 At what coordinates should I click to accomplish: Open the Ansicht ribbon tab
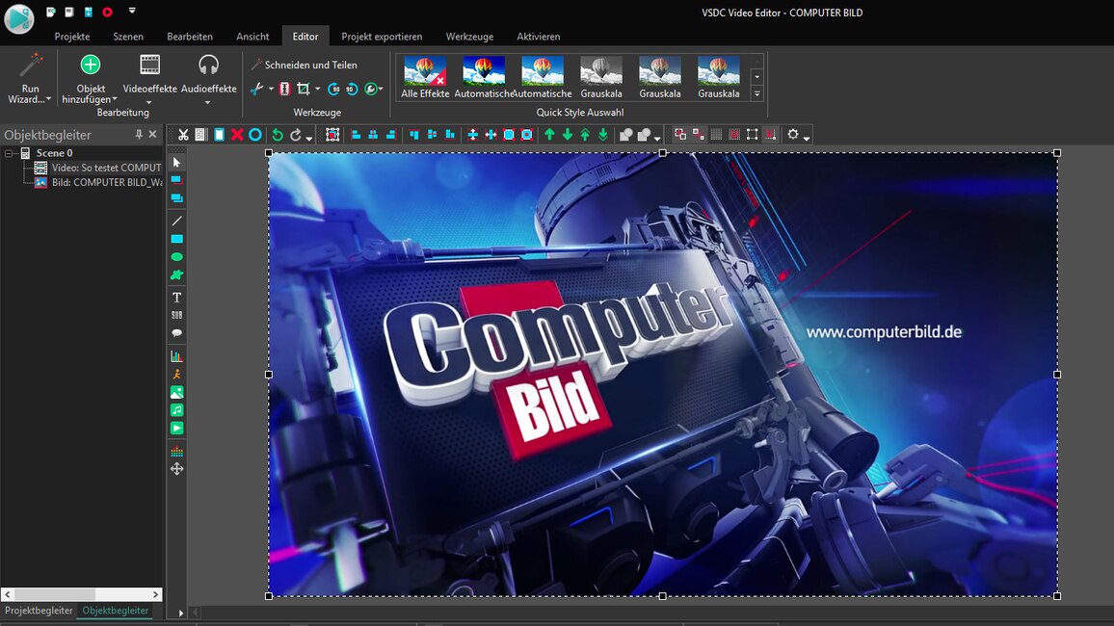252,37
